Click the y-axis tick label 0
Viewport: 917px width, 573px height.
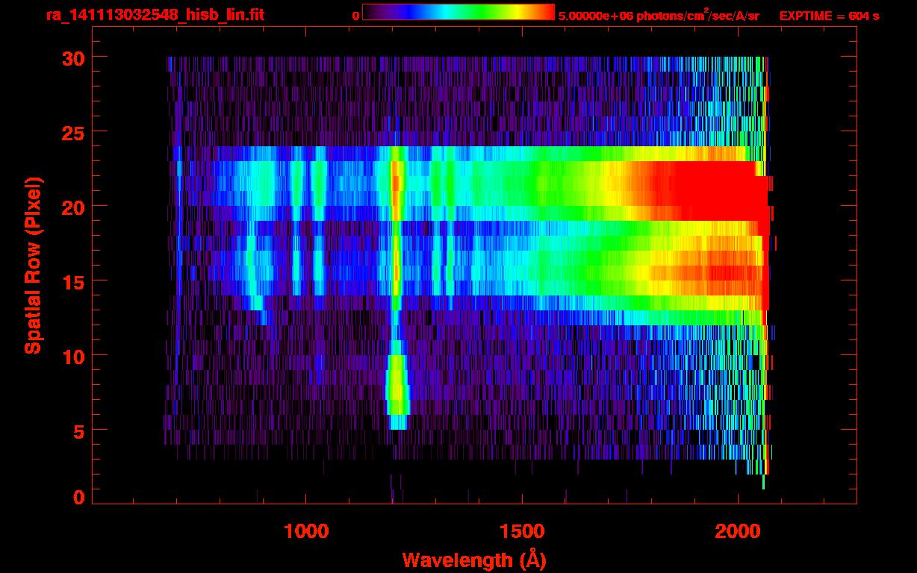click(78, 498)
